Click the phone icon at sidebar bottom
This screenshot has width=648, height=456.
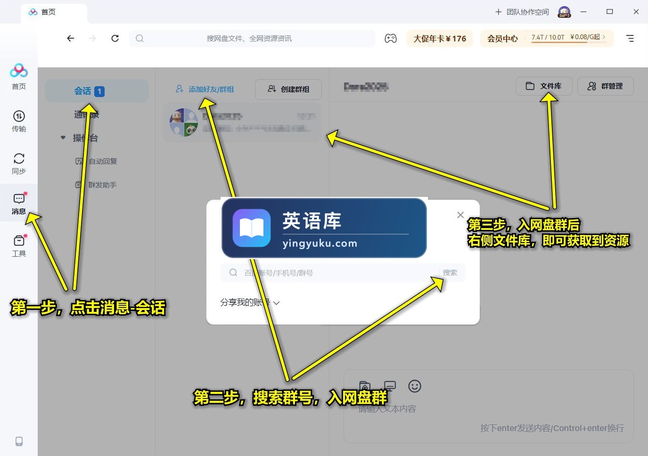point(19,441)
